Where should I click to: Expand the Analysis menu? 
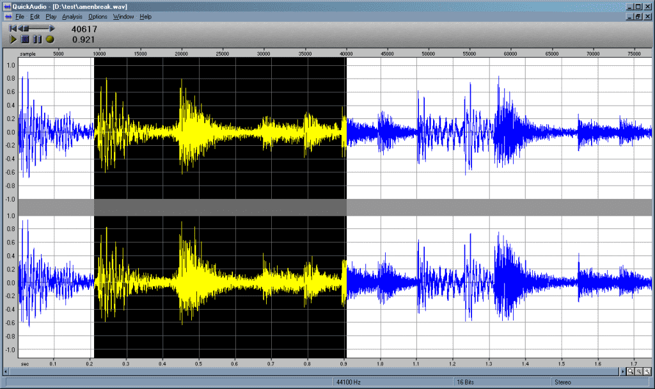72,17
